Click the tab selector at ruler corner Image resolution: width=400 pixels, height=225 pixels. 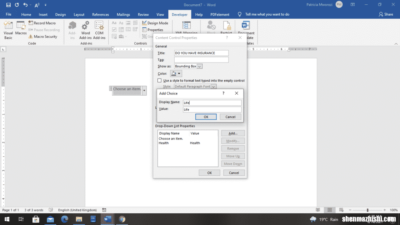tap(3, 49)
